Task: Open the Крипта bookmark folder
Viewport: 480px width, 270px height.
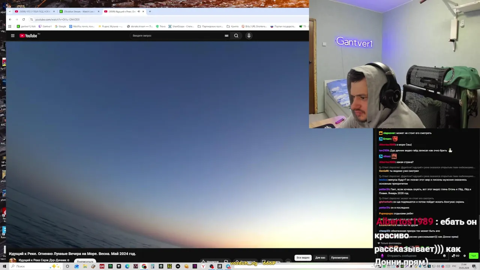Action: pos(232,27)
